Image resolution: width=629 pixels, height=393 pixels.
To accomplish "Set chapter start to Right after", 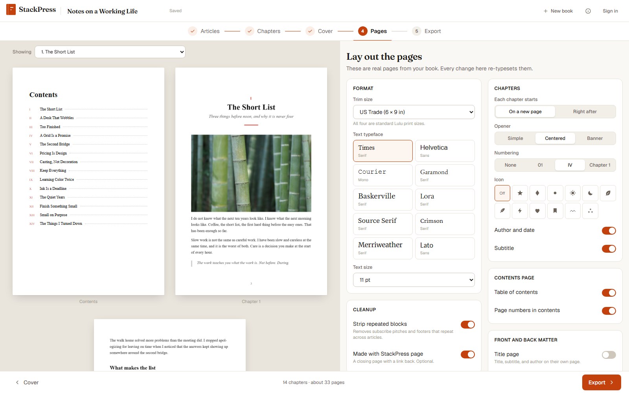I will tap(585, 112).
